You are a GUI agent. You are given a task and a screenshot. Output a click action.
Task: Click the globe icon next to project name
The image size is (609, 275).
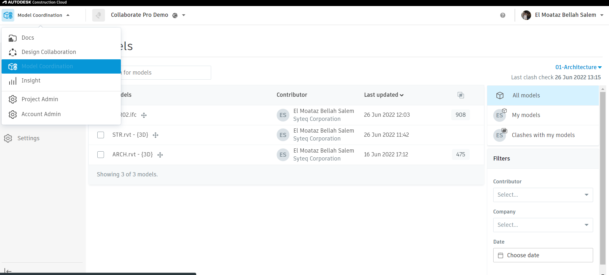point(175,15)
